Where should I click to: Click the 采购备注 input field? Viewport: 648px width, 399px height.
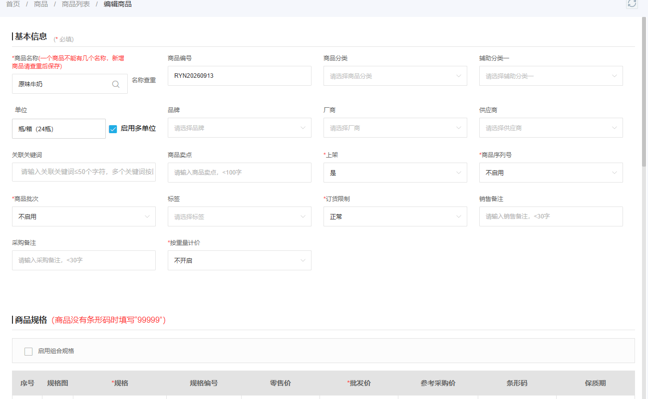pyautogui.click(x=84, y=260)
